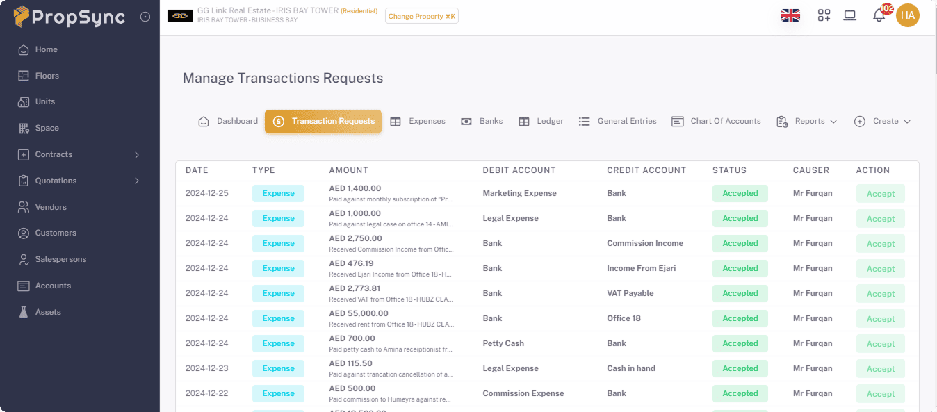Click the Dashboard tab house icon
937x412 pixels.
[204, 122]
